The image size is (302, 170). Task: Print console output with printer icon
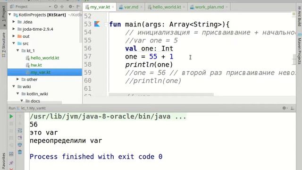(20, 145)
